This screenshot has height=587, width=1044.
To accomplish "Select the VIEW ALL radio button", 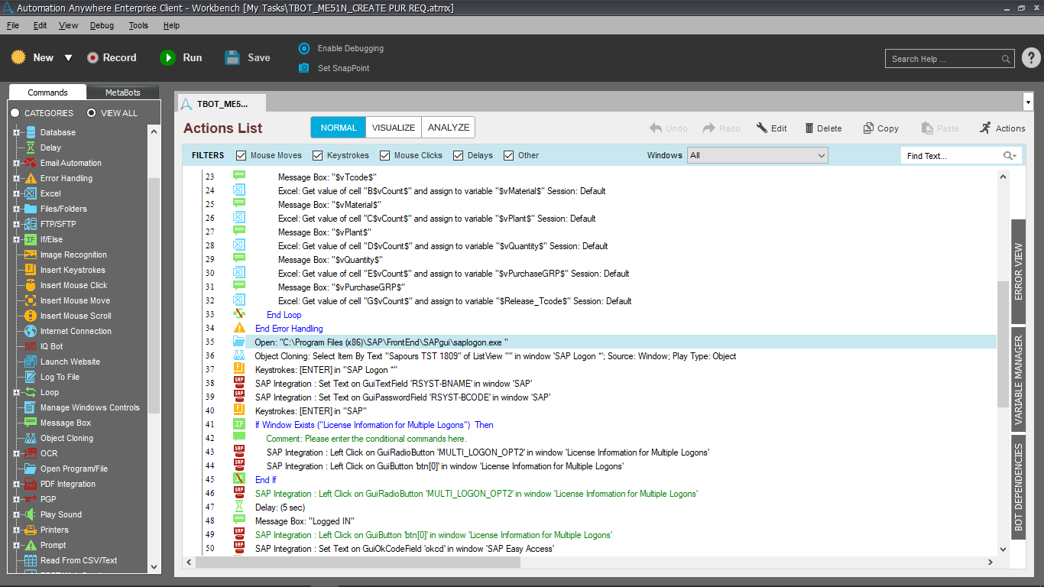I will click(91, 113).
